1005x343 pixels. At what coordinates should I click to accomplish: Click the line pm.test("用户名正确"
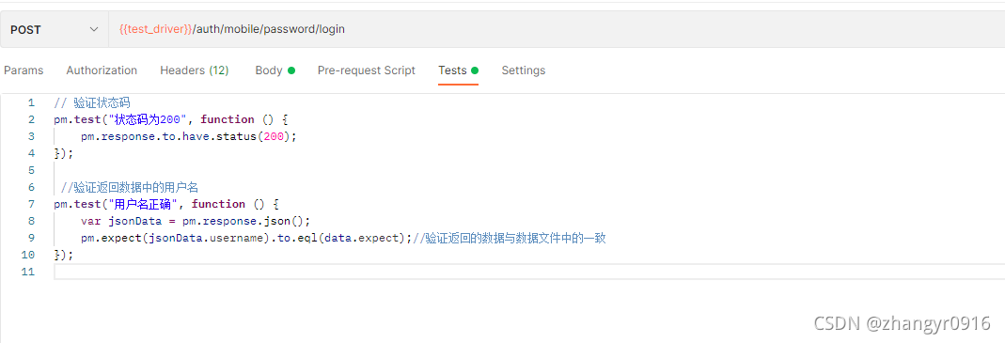coord(166,204)
